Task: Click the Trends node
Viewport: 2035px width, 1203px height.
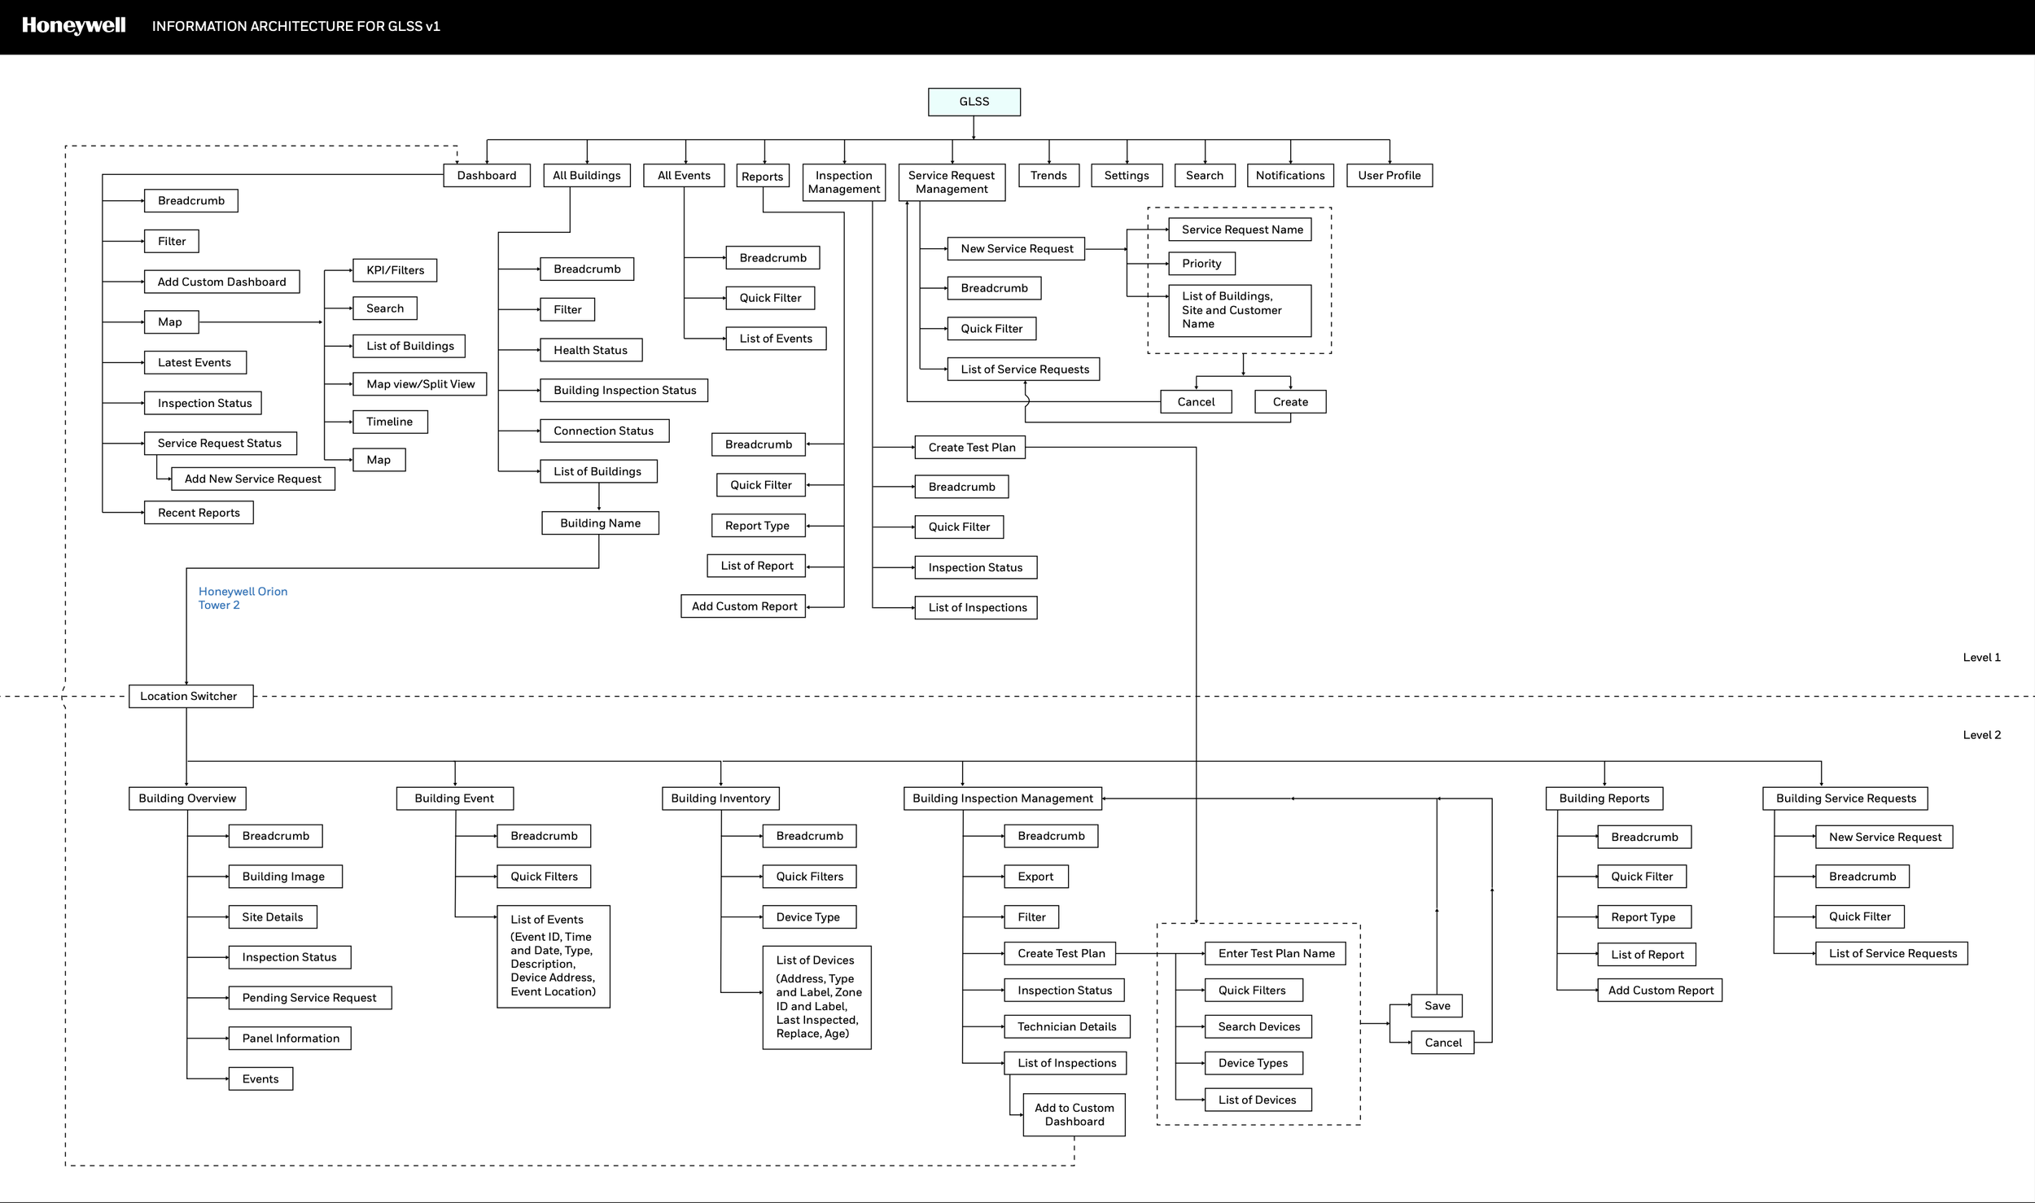Action: point(1048,175)
